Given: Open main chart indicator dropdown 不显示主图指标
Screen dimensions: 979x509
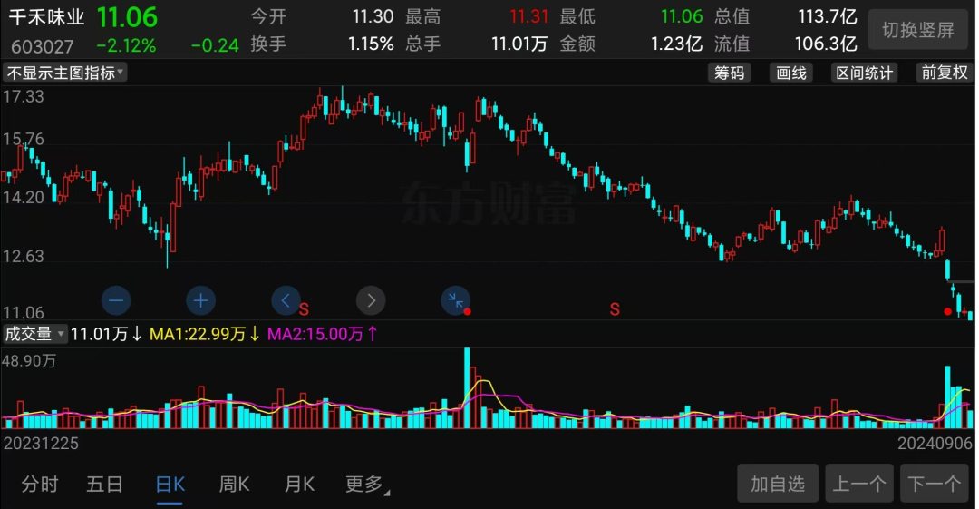Looking at the screenshot, I should pyautogui.click(x=65, y=73).
